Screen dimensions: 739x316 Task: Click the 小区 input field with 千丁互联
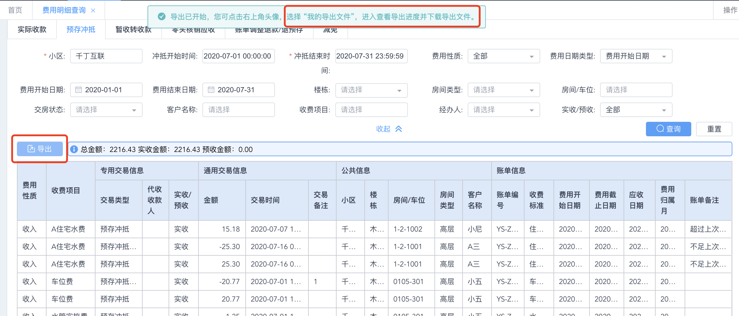(x=106, y=56)
